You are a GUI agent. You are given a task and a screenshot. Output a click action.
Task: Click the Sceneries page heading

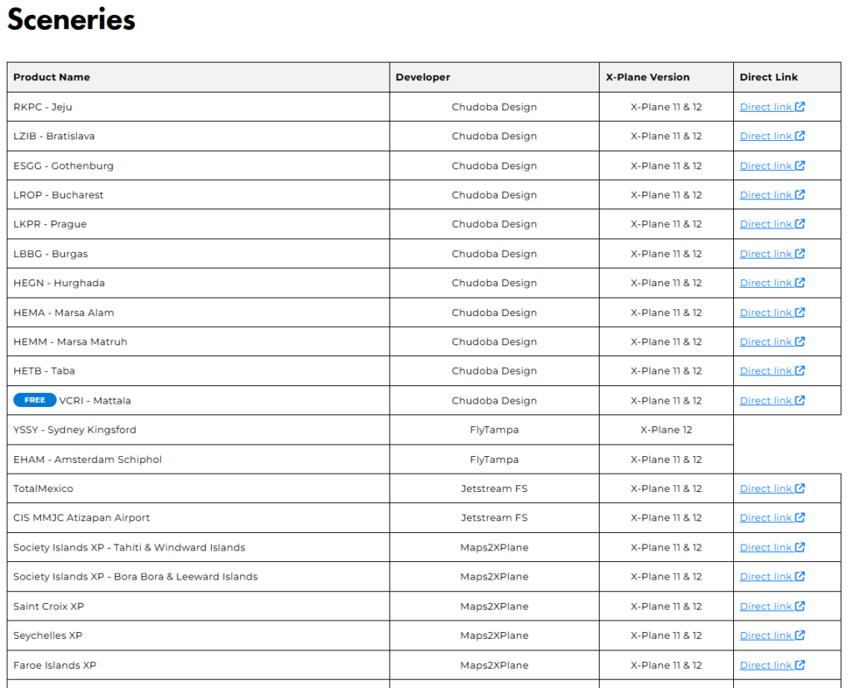click(71, 20)
